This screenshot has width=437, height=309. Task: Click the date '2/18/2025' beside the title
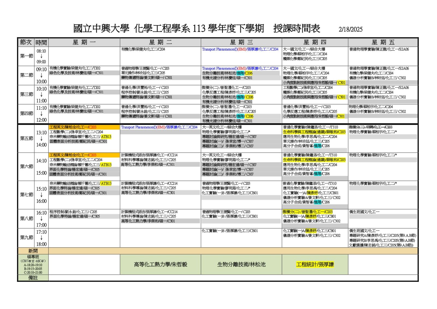[350, 29]
